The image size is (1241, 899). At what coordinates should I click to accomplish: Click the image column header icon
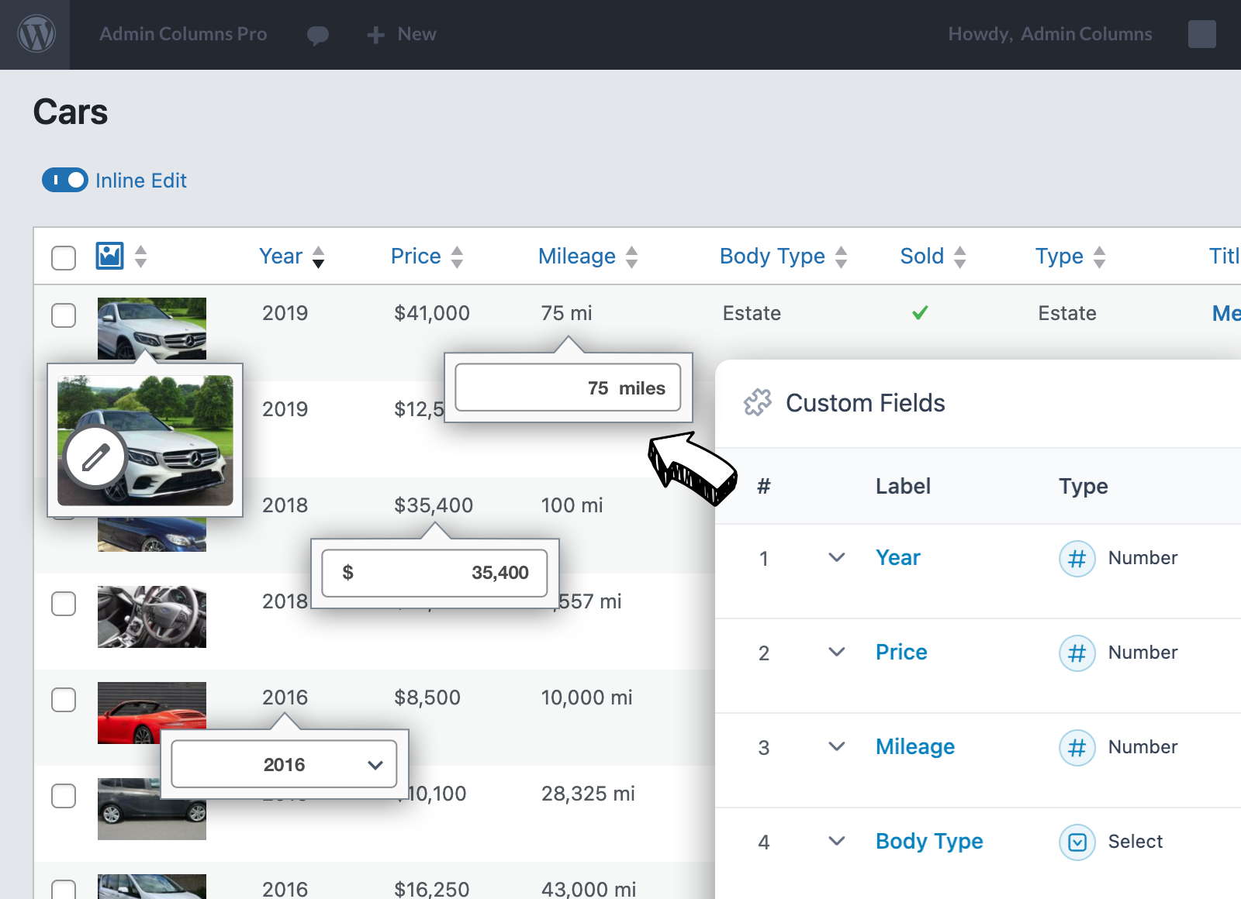111,255
